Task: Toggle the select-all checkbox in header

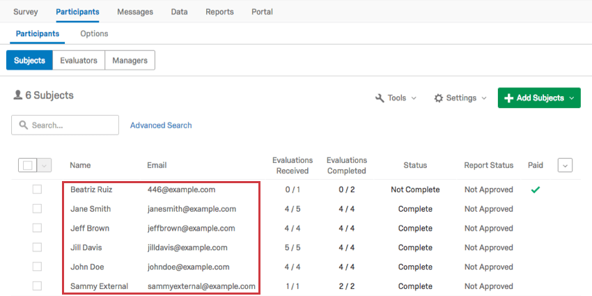Action: (28, 165)
